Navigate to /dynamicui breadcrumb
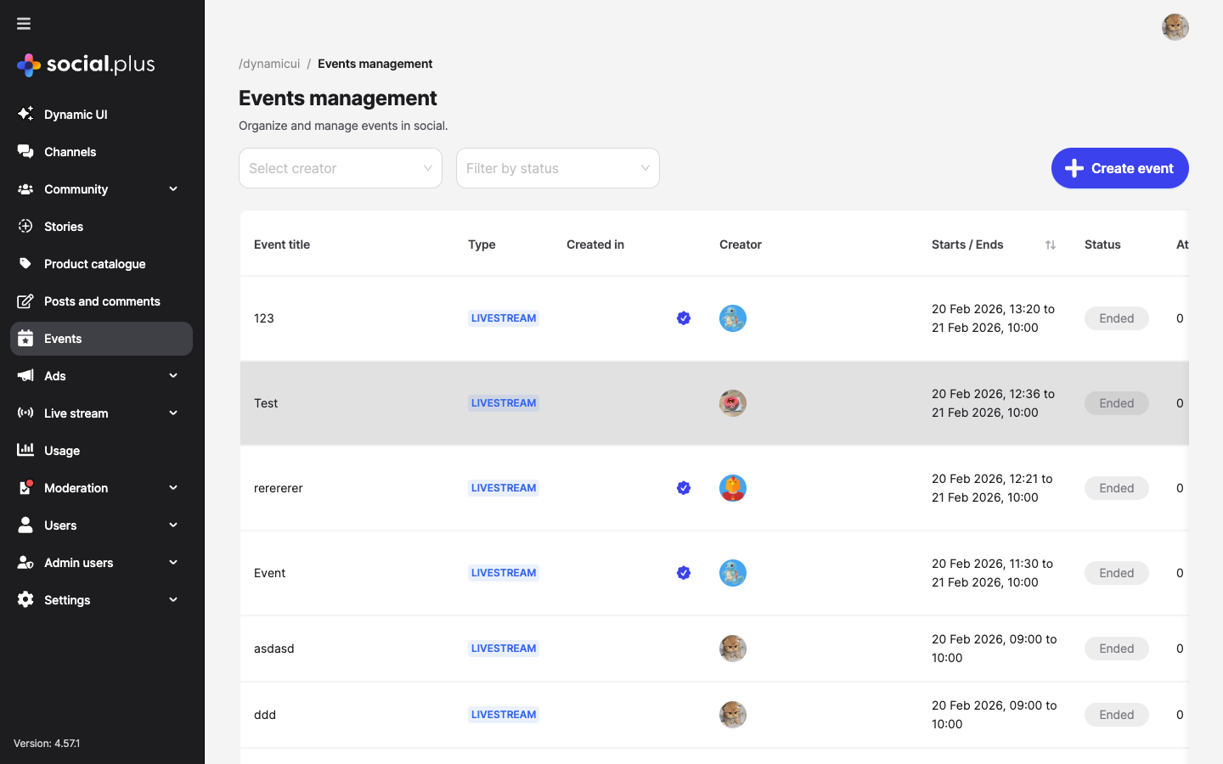1223x764 pixels. pyautogui.click(x=269, y=64)
